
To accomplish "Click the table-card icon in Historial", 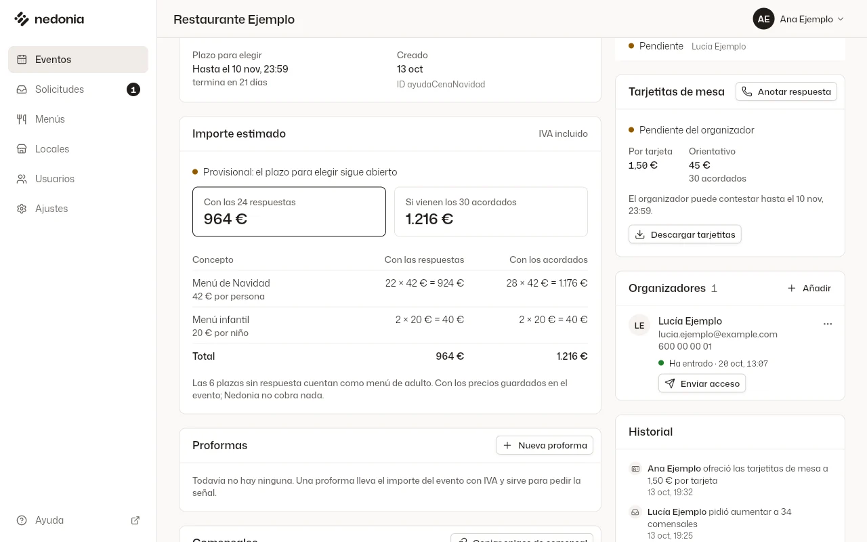I will point(635,468).
